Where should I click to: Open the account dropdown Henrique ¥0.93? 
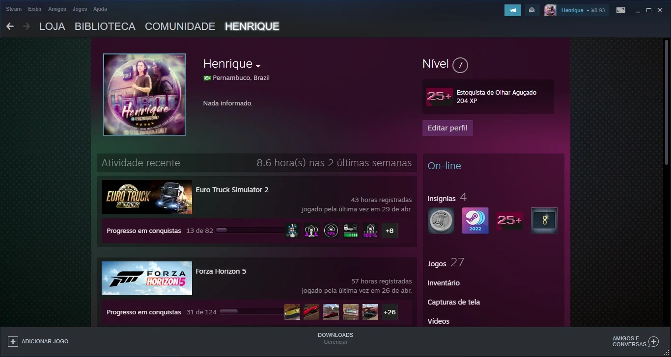click(x=583, y=10)
